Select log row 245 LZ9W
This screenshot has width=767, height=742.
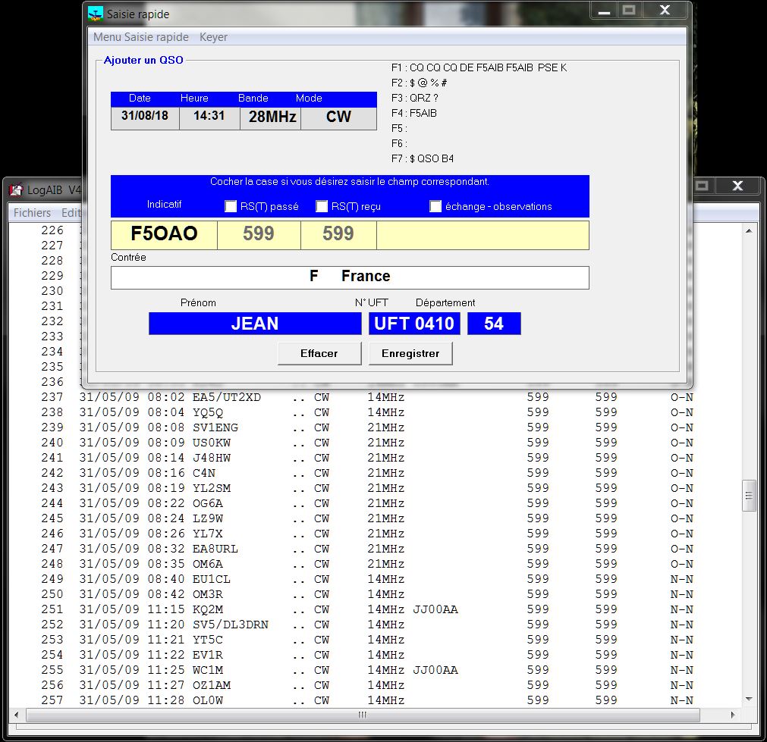[x=367, y=518]
